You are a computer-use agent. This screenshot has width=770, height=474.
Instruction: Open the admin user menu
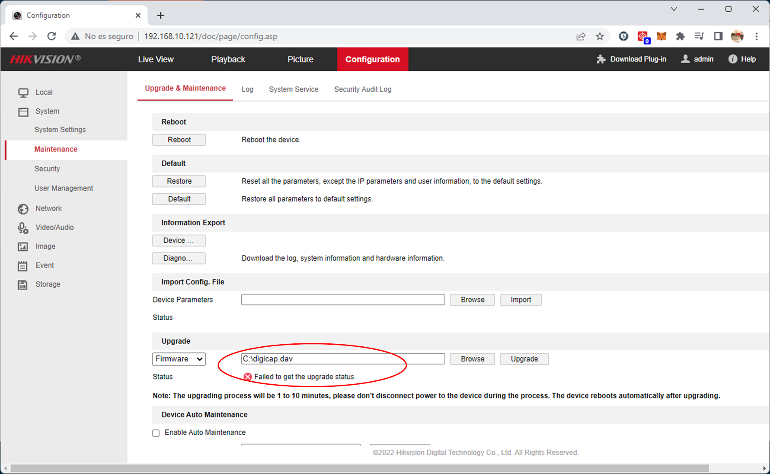coord(697,59)
